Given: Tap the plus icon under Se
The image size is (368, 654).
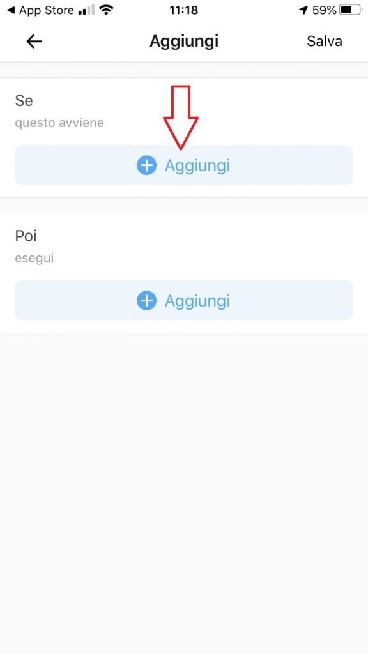Looking at the screenshot, I should click(146, 165).
